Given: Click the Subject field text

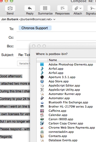Looking at the screenshot, I should pyautogui.click(x=24, y=55).
